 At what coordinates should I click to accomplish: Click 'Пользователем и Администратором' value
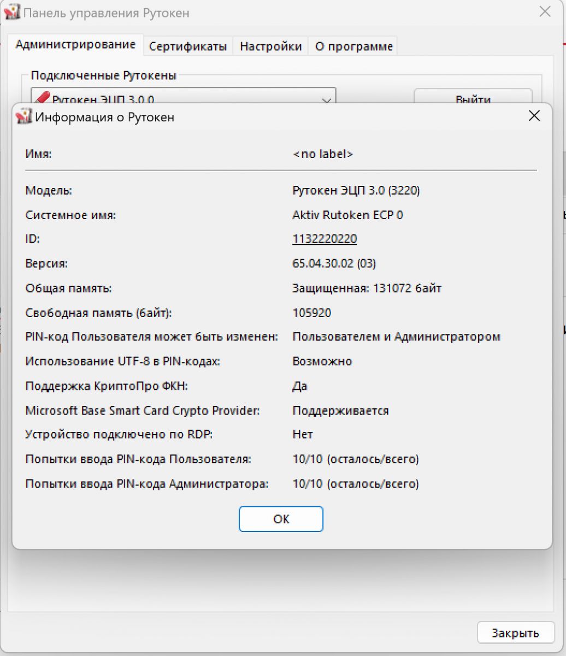tap(397, 337)
